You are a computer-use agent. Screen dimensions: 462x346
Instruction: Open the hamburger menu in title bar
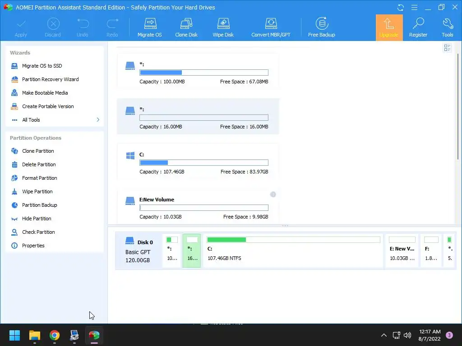414,7
